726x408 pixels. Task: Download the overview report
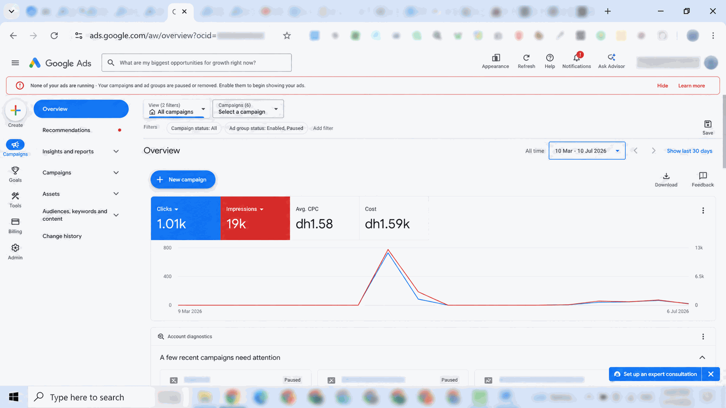coord(666,180)
